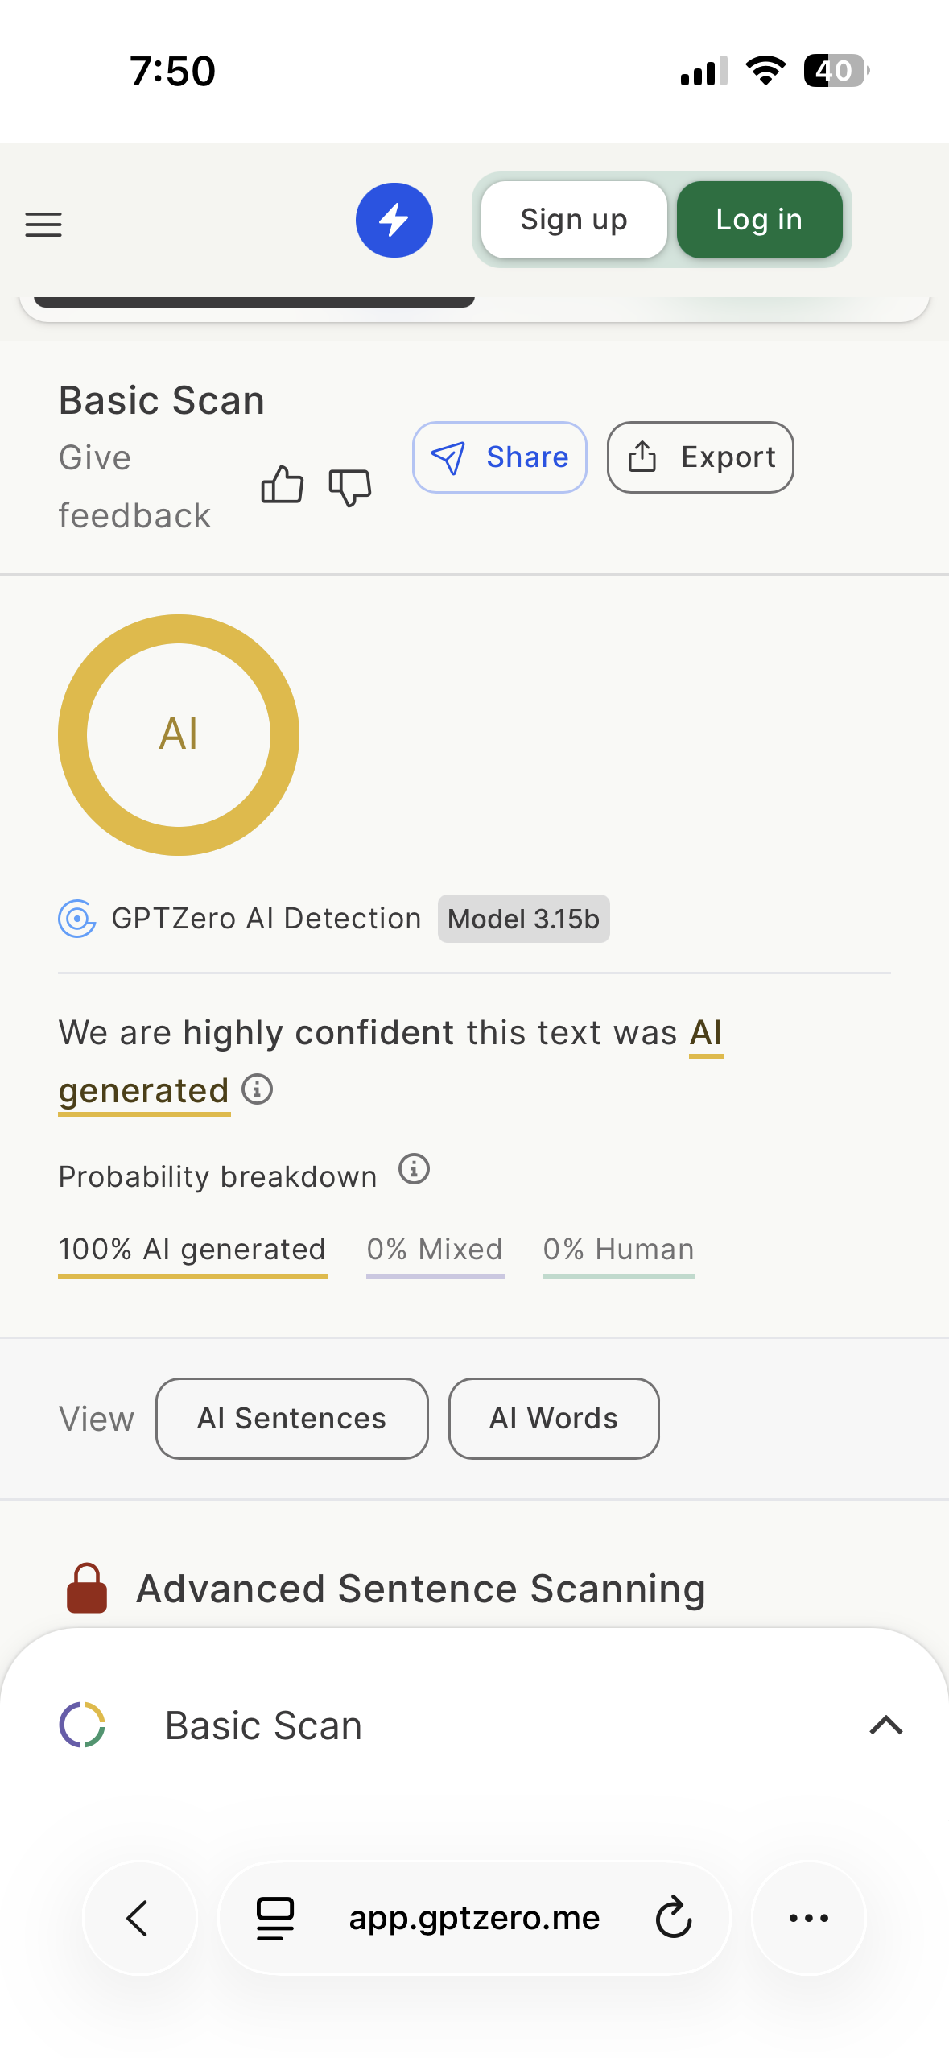Tap the blue lightning bolt icon
Image resolution: width=949 pixels, height=2058 pixels.
pos(394,221)
